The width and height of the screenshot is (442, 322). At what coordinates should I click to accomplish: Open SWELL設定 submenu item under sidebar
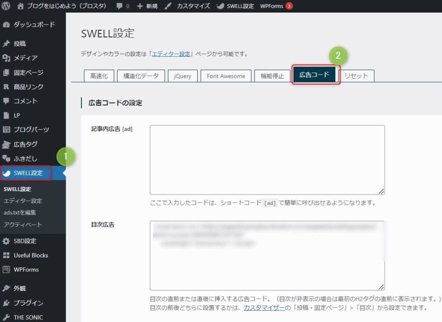pyautogui.click(x=17, y=189)
